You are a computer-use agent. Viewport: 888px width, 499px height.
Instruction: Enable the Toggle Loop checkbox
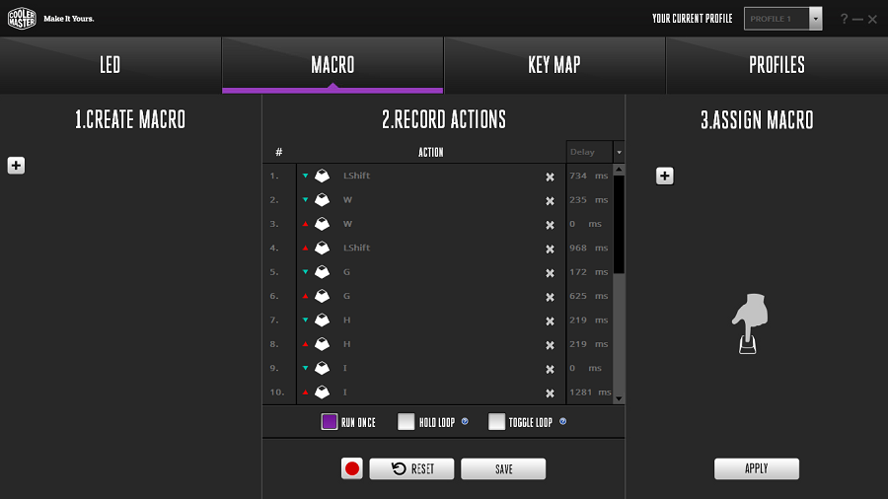point(496,421)
